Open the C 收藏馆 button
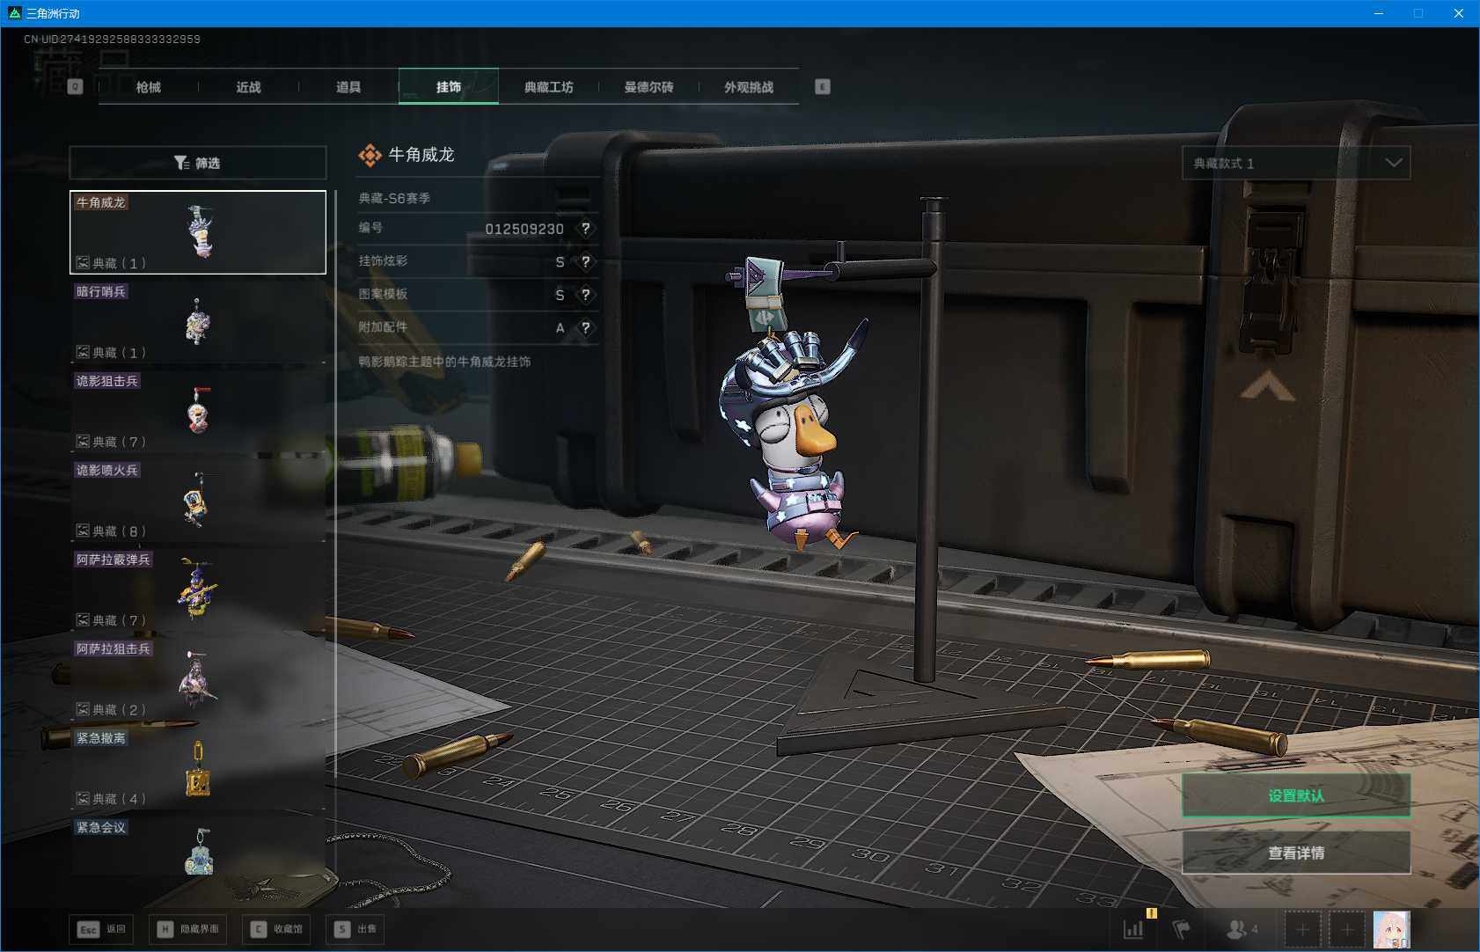The image size is (1480, 952). [276, 929]
